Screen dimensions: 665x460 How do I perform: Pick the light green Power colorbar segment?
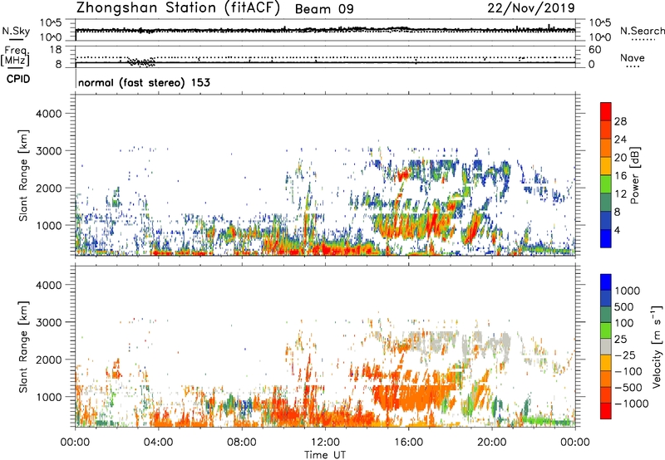click(x=606, y=184)
